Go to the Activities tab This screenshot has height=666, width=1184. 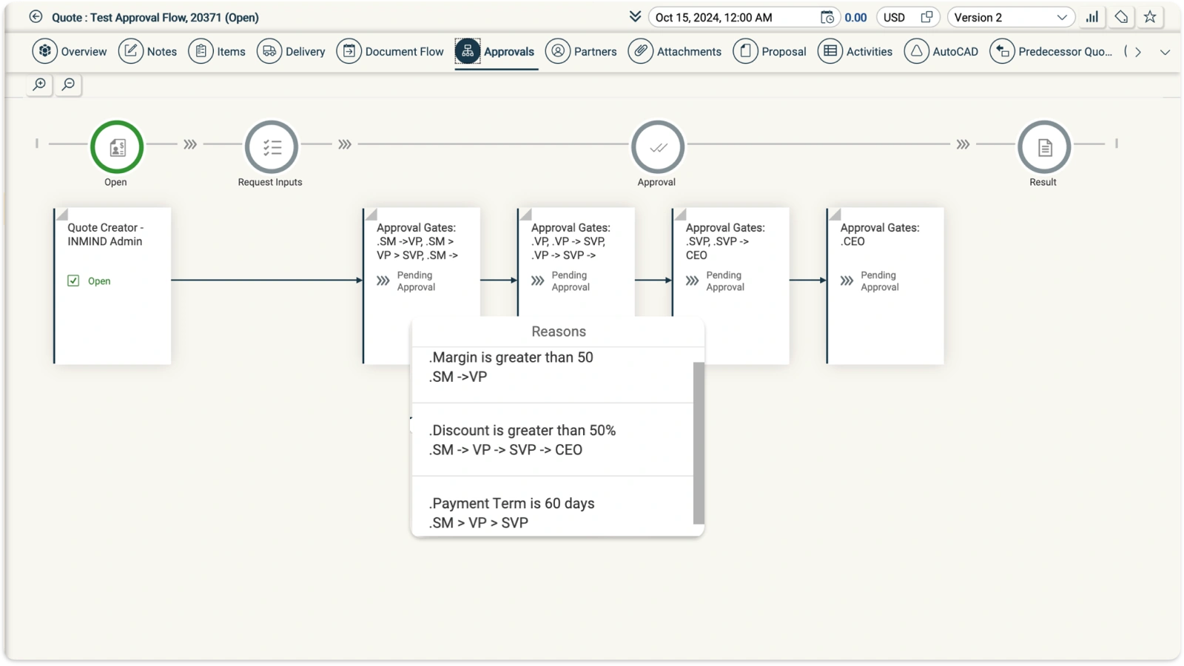[x=855, y=51]
